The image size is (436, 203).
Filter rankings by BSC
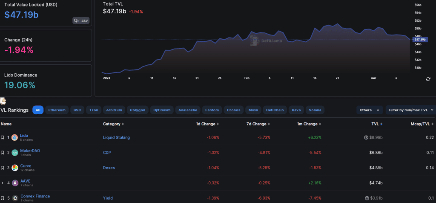tap(77, 110)
